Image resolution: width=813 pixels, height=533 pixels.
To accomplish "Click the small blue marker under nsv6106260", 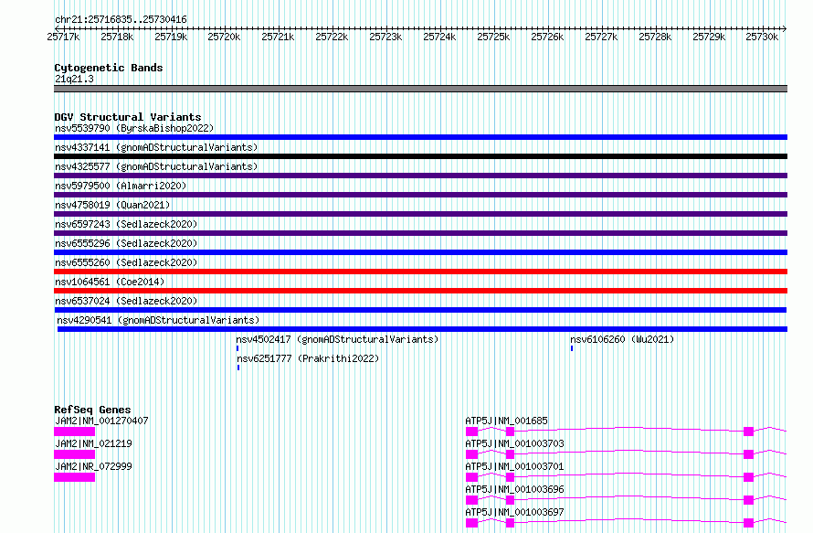I will (x=572, y=348).
